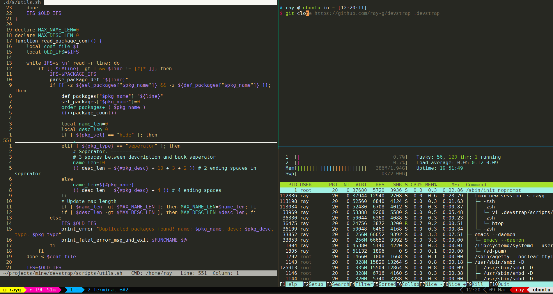This screenshot has height=294, width=553.
Task: Open htop Setup with the F2 label
Action: 314,284
